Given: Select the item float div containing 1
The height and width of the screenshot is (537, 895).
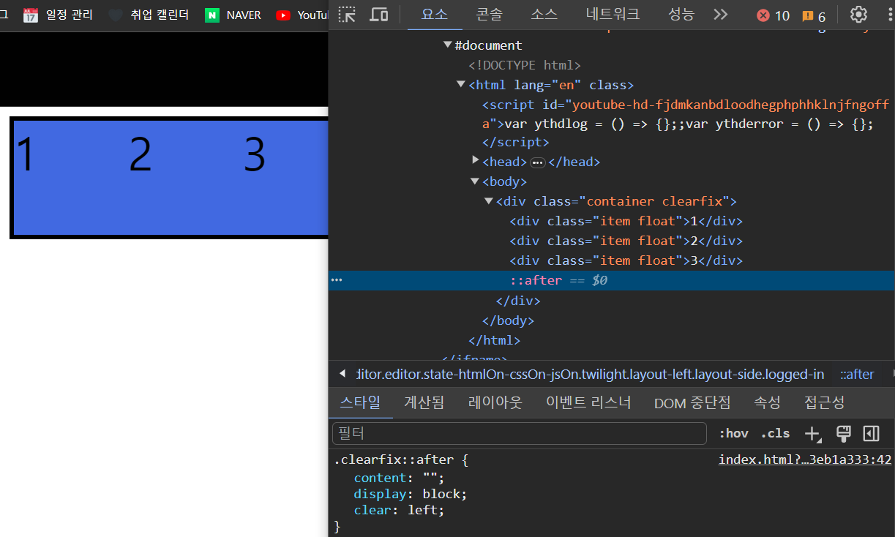Looking at the screenshot, I should click(626, 221).
